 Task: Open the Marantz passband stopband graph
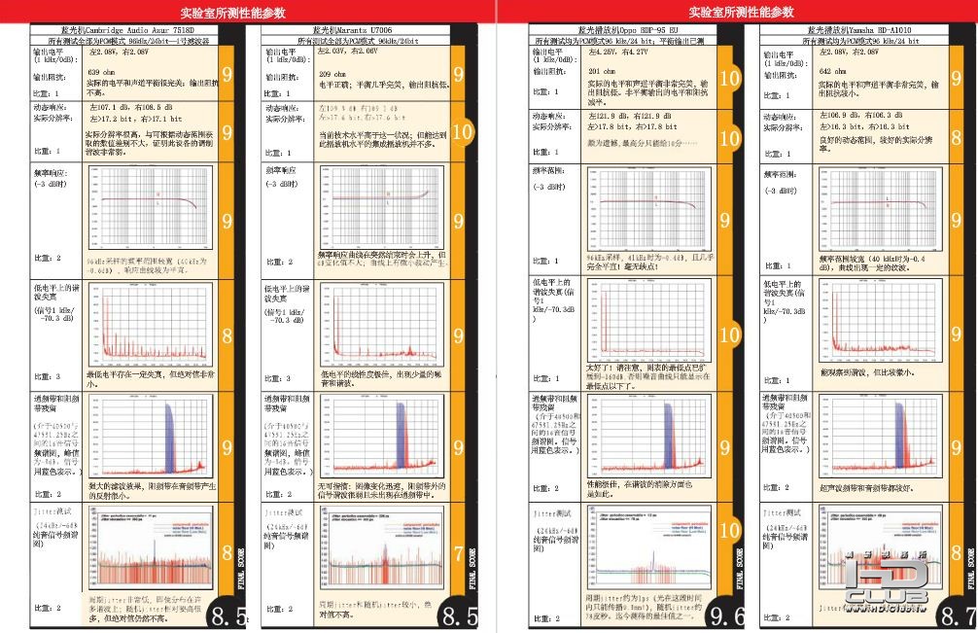[x=382, y=436]
